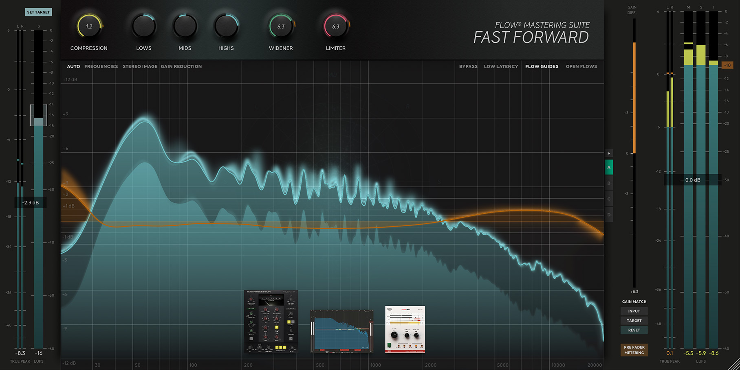Click Open Flows
This screenshot has width=740, height=370.
click(x=581, y=66)
